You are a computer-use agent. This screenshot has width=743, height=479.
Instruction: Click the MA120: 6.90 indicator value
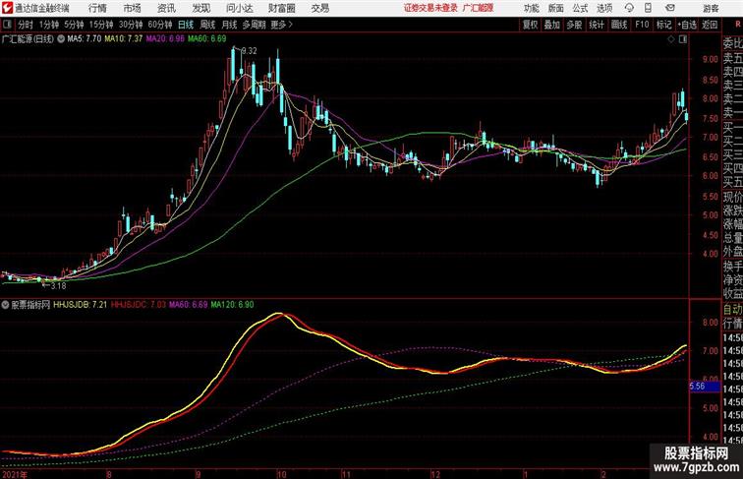point(232,305)
